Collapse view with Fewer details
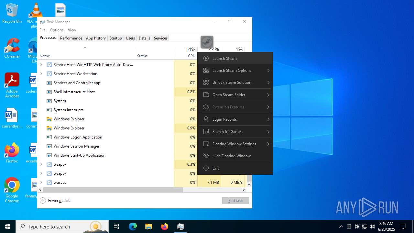Screen dimensions: 414x233 pyautogui.click(x=55, y=201)
